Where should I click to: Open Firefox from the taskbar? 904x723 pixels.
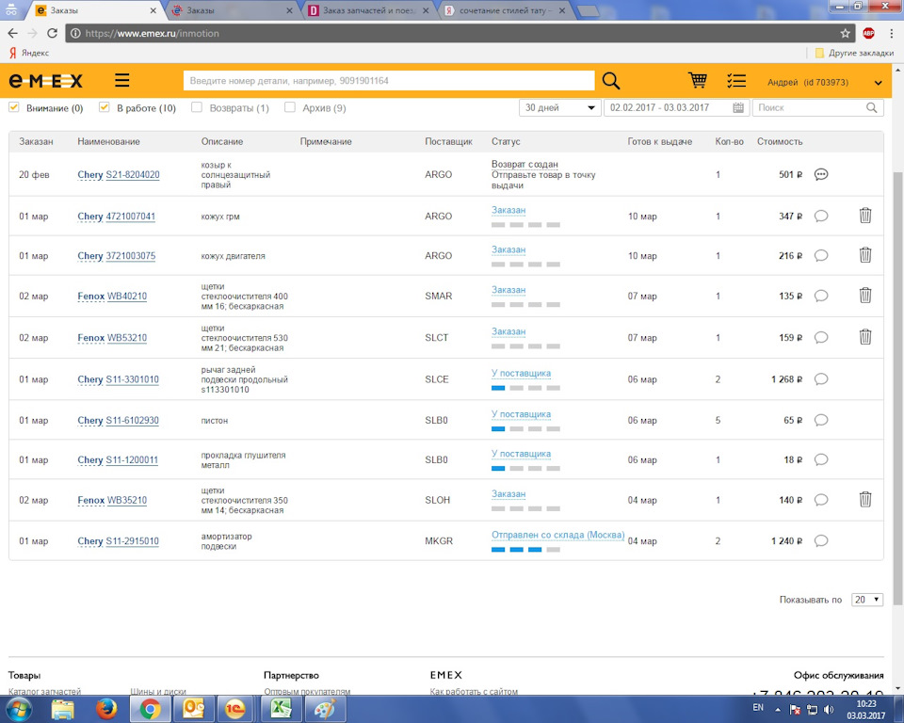(106, 709)
